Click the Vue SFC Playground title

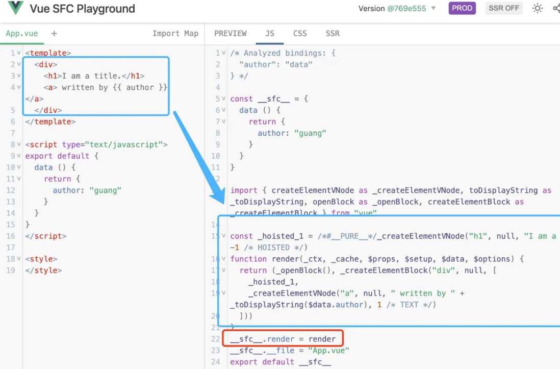[x=83, y=9]
